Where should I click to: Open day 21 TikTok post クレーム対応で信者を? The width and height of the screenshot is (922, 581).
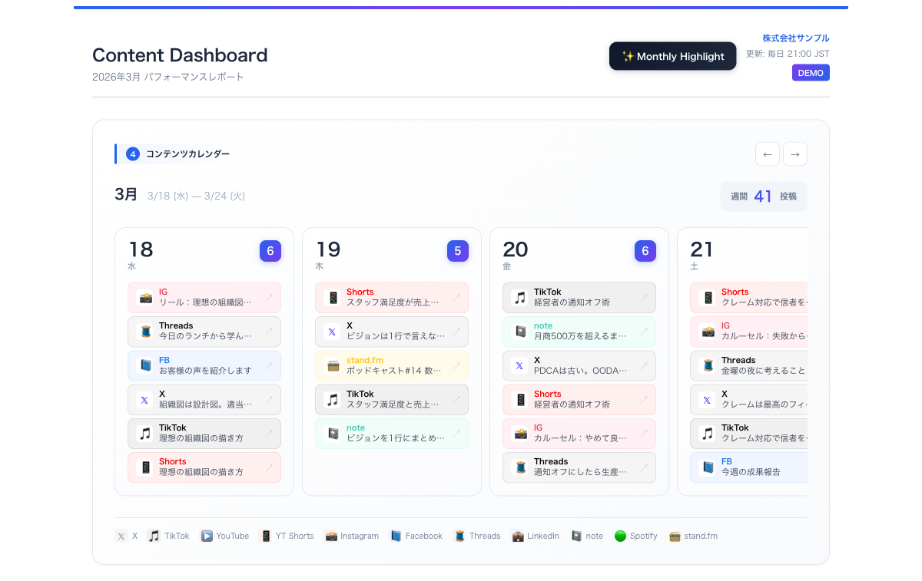[749, 434]
